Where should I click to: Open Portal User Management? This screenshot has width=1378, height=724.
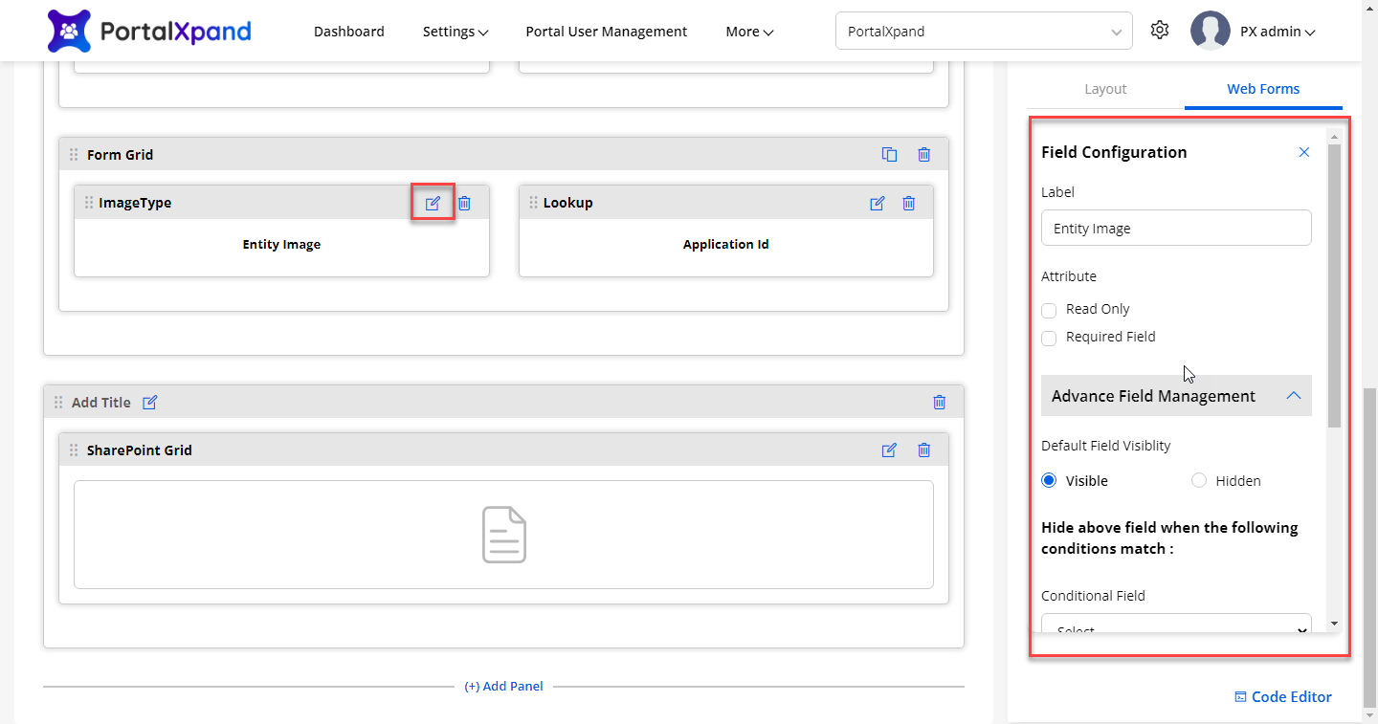click(x=606, y=32)
